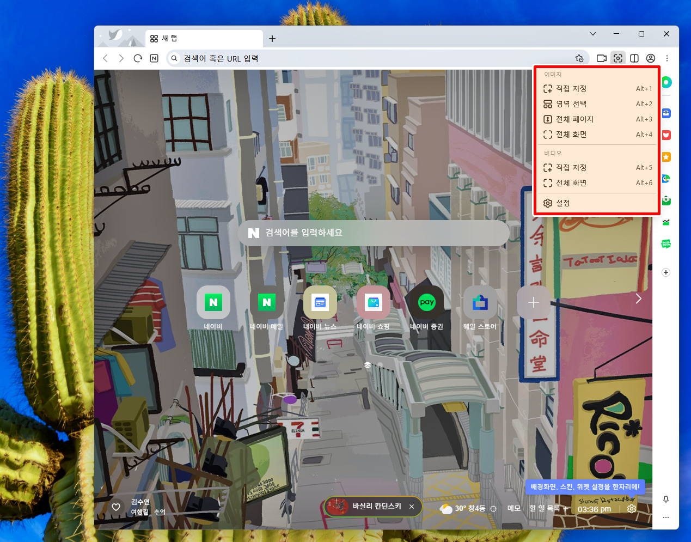The image size is (691, 542).
Task: Reload the current page
Action: click(138, 58)
